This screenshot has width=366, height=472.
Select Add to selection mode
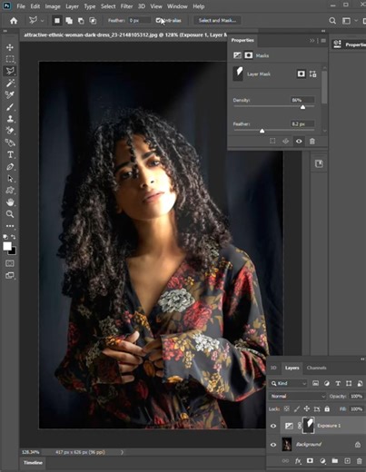pyautogui.click(x=69, y=21)
